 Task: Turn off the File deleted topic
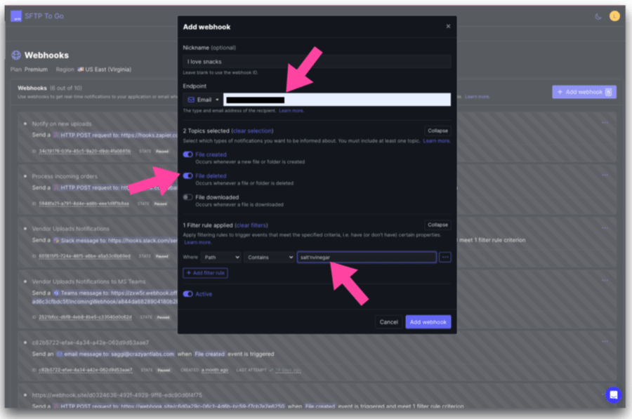coord(187,176)
